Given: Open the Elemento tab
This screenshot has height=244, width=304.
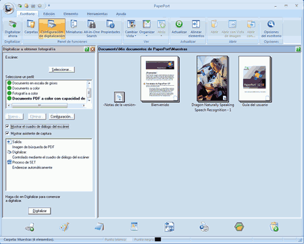Looking at the screenshot, I should pos(70,14).
